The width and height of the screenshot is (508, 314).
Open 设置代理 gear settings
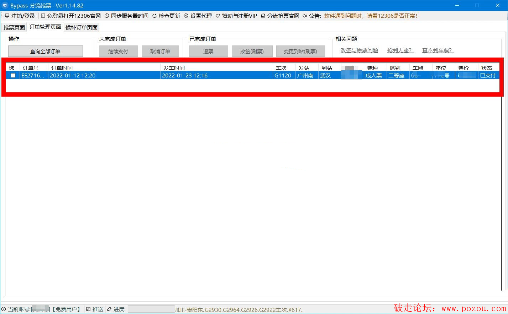tap(186, 16)
